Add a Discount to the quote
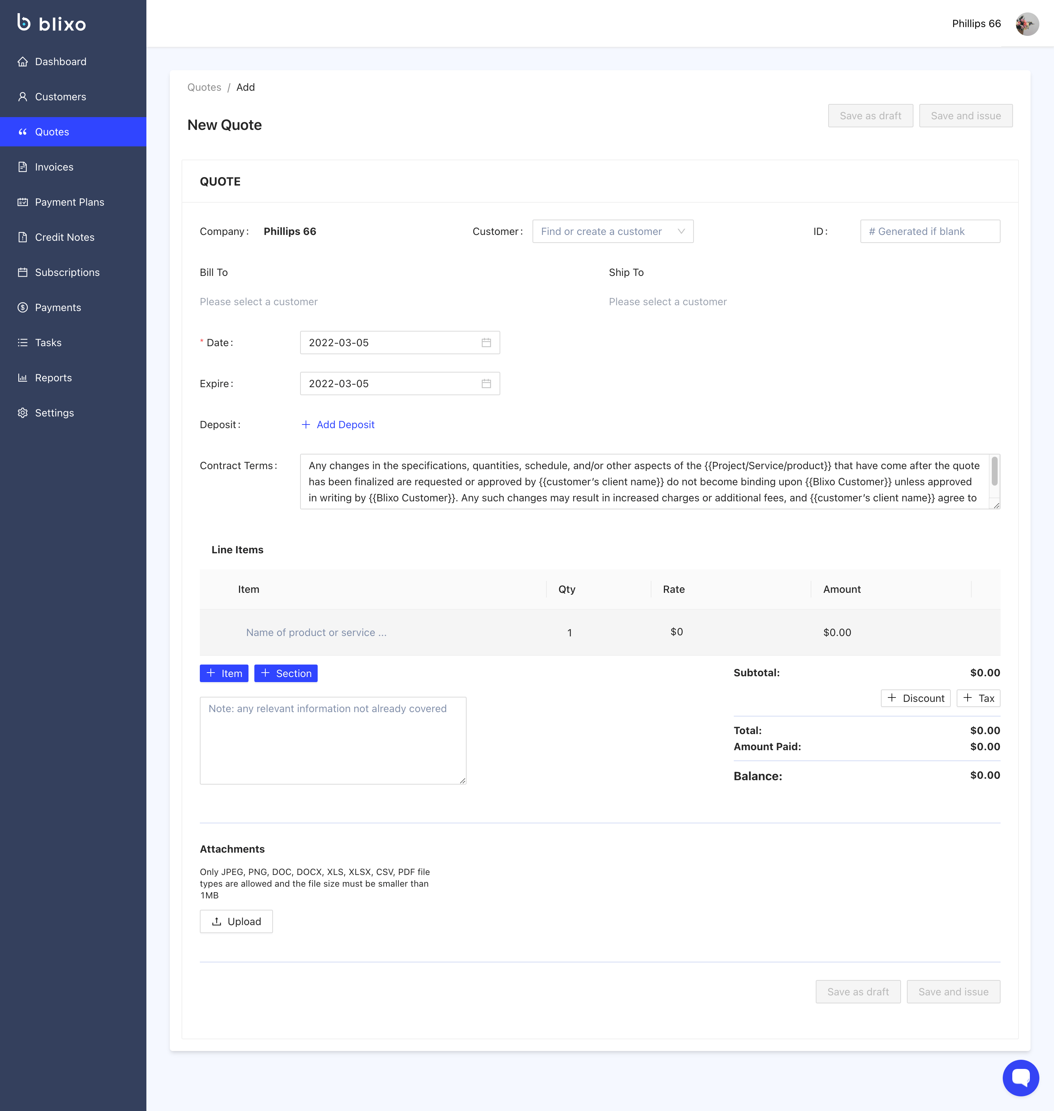1054x1111 pixels. [915, 698]
